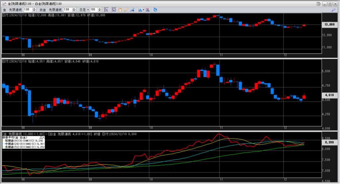Collapse the 移動平均 legend with triangle icon
Screen dimensions: 340x184
click(x=41, y=138)
